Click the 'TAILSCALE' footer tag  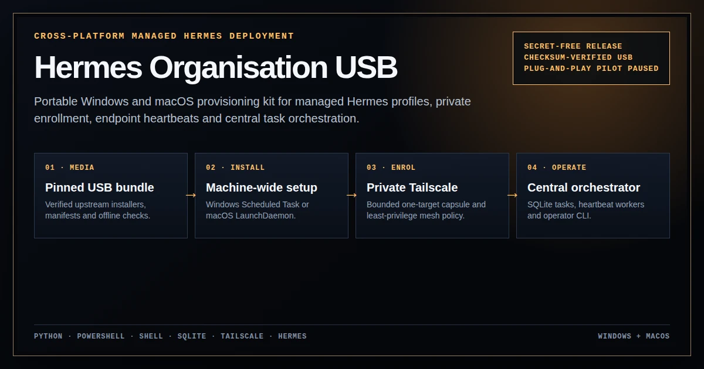click(x=242, y=336)
